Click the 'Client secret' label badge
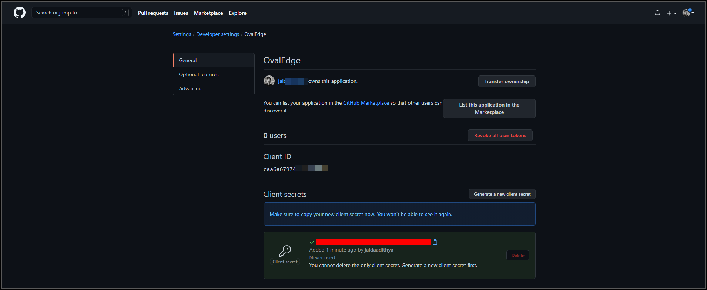The image size is (707, 290). 285,262
